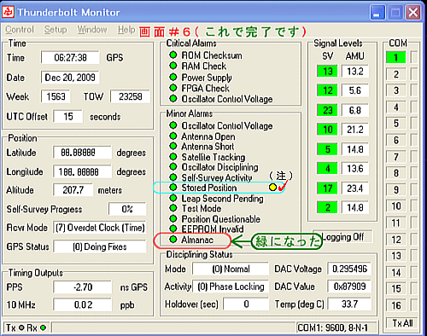Click the Activity Phase Locking field
427x336 pixels.
coord(231,287)
